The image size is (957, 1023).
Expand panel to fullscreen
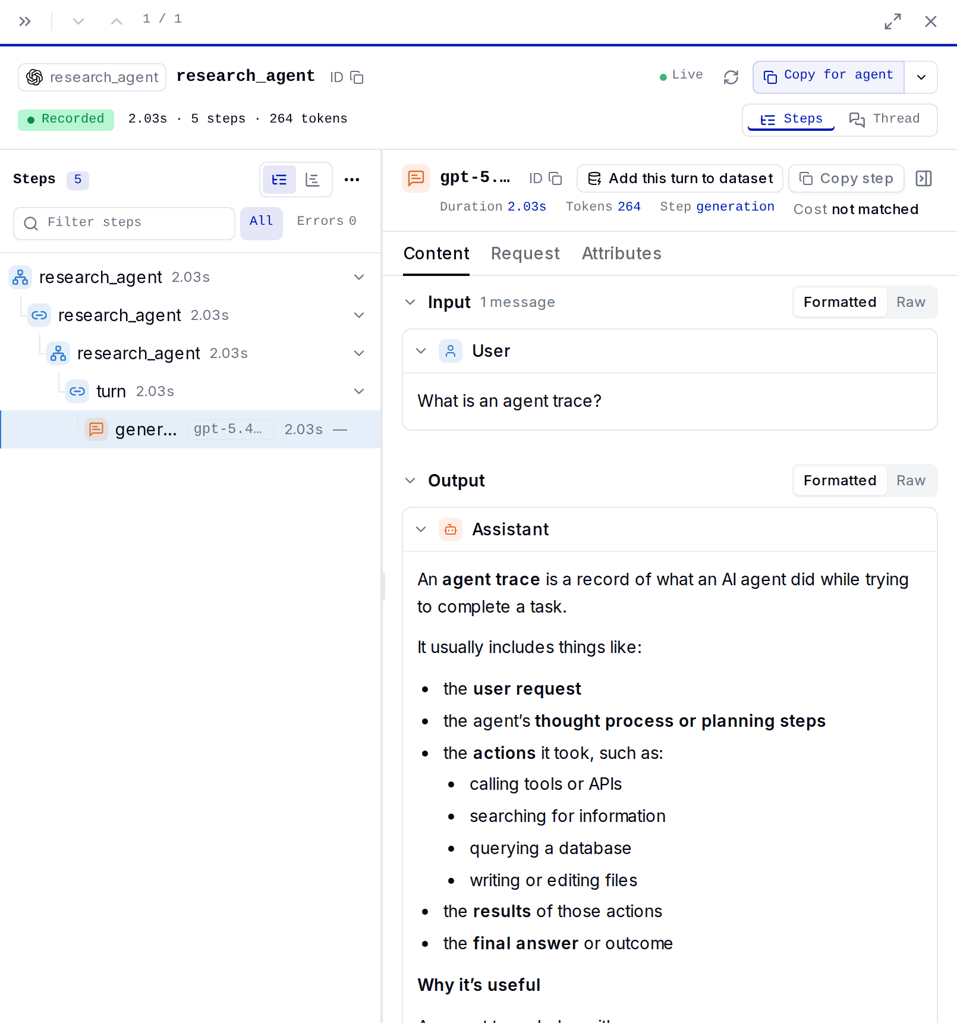pyautogui.click(x=892, y=21)
